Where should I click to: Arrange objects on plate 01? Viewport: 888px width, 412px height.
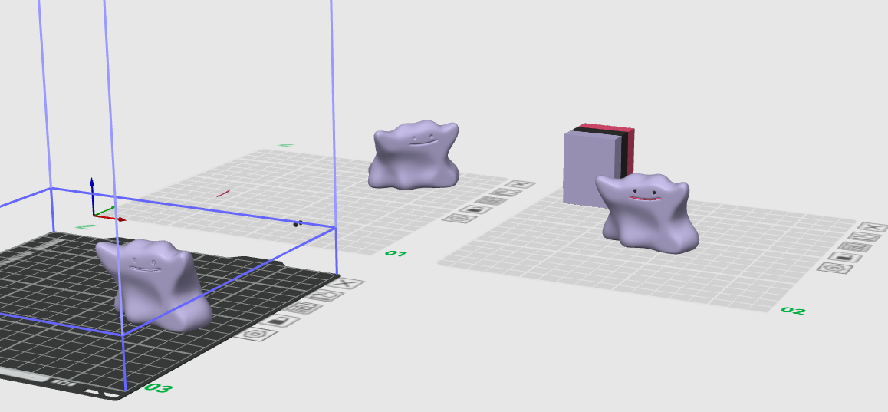(490, 200)
